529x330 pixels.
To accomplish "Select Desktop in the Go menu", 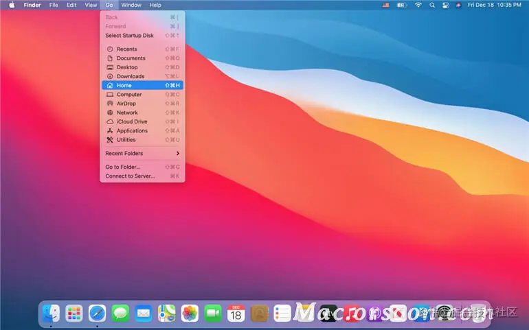I will pyautogui.click(x=142, y=67).
